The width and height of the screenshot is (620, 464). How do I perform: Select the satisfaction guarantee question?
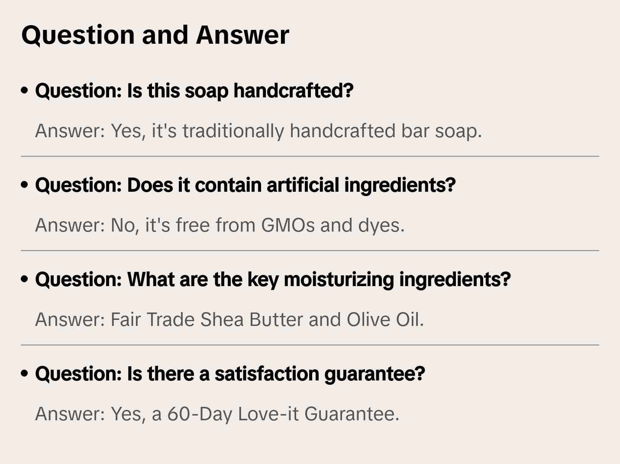[230, 374]
